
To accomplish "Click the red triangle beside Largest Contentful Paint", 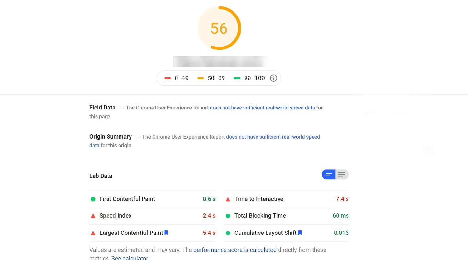I will click(93, 233).
